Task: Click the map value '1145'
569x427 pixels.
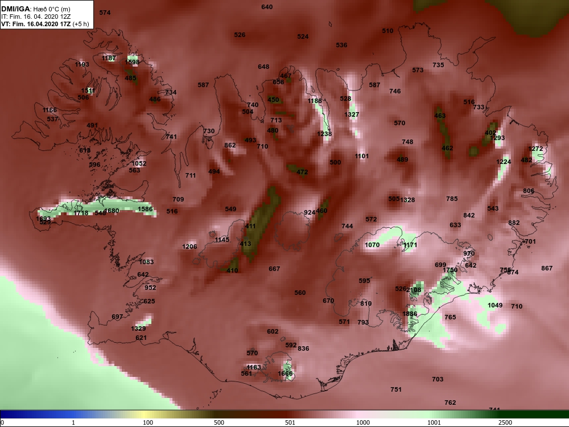Action: (x=222, y=240)
